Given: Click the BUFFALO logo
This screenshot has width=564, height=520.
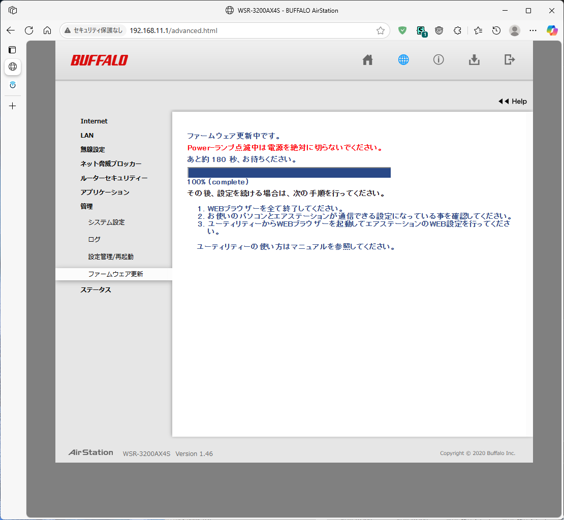Looking at the screenshot, I should 100,60.
